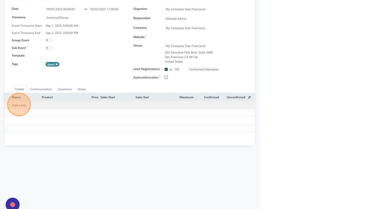Sort by Maximum column header
The width and height of the screenshot is (375, 209).
tap(186, 97)
